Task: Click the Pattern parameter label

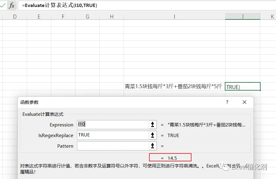Action: pyautogui.click(x=65, y=146)
